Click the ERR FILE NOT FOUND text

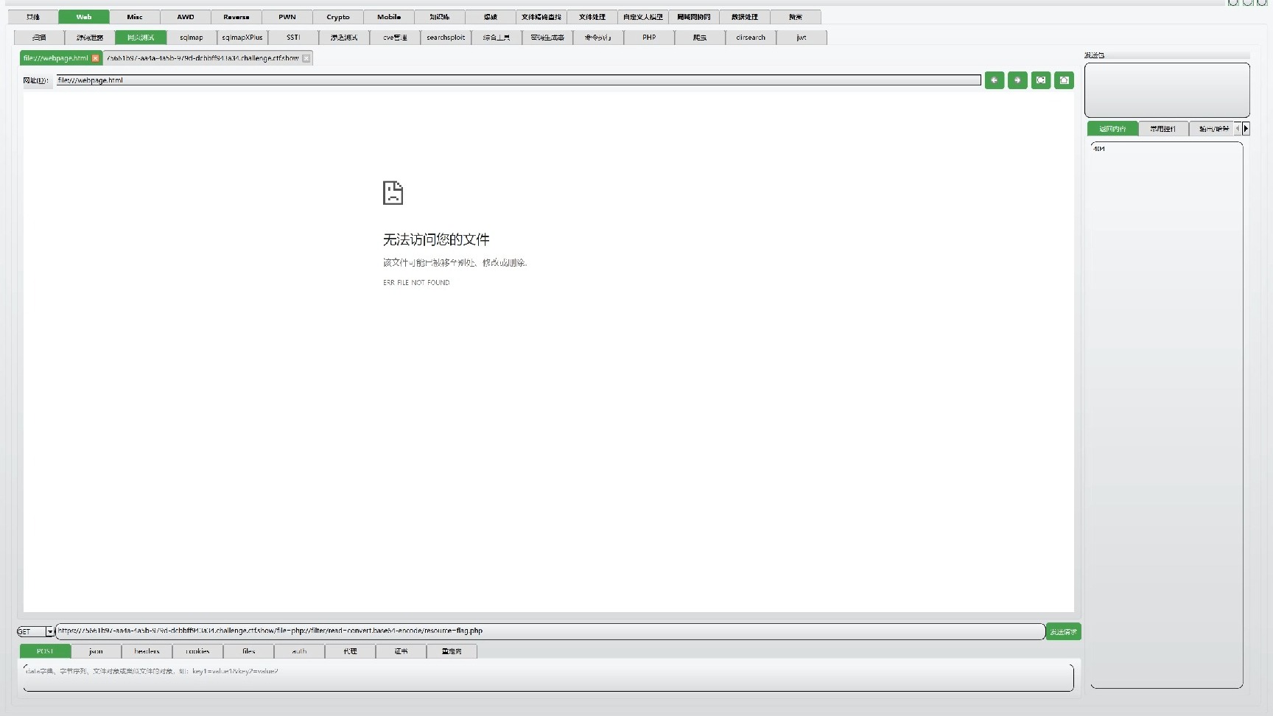pos(416,283)
